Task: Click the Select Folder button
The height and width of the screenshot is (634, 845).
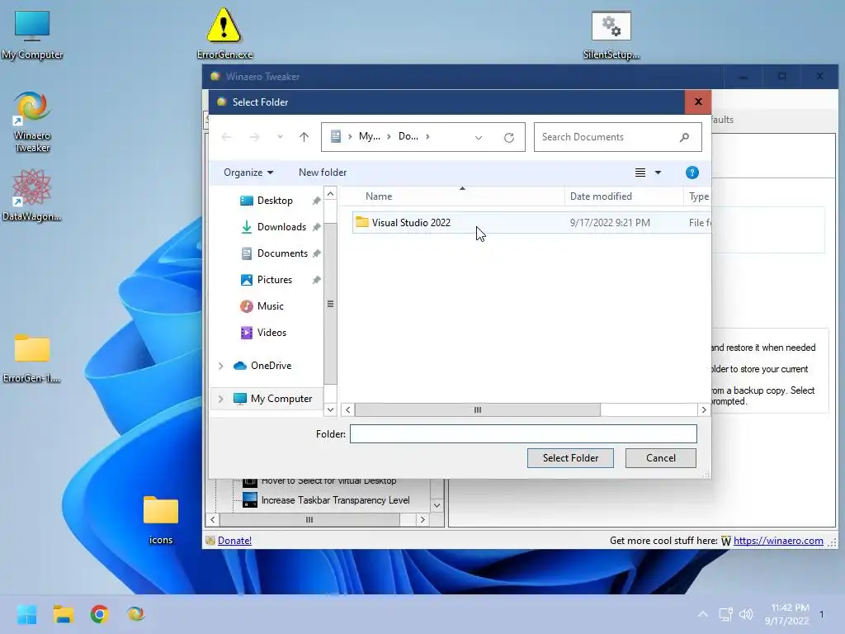Action: (570, 457)
